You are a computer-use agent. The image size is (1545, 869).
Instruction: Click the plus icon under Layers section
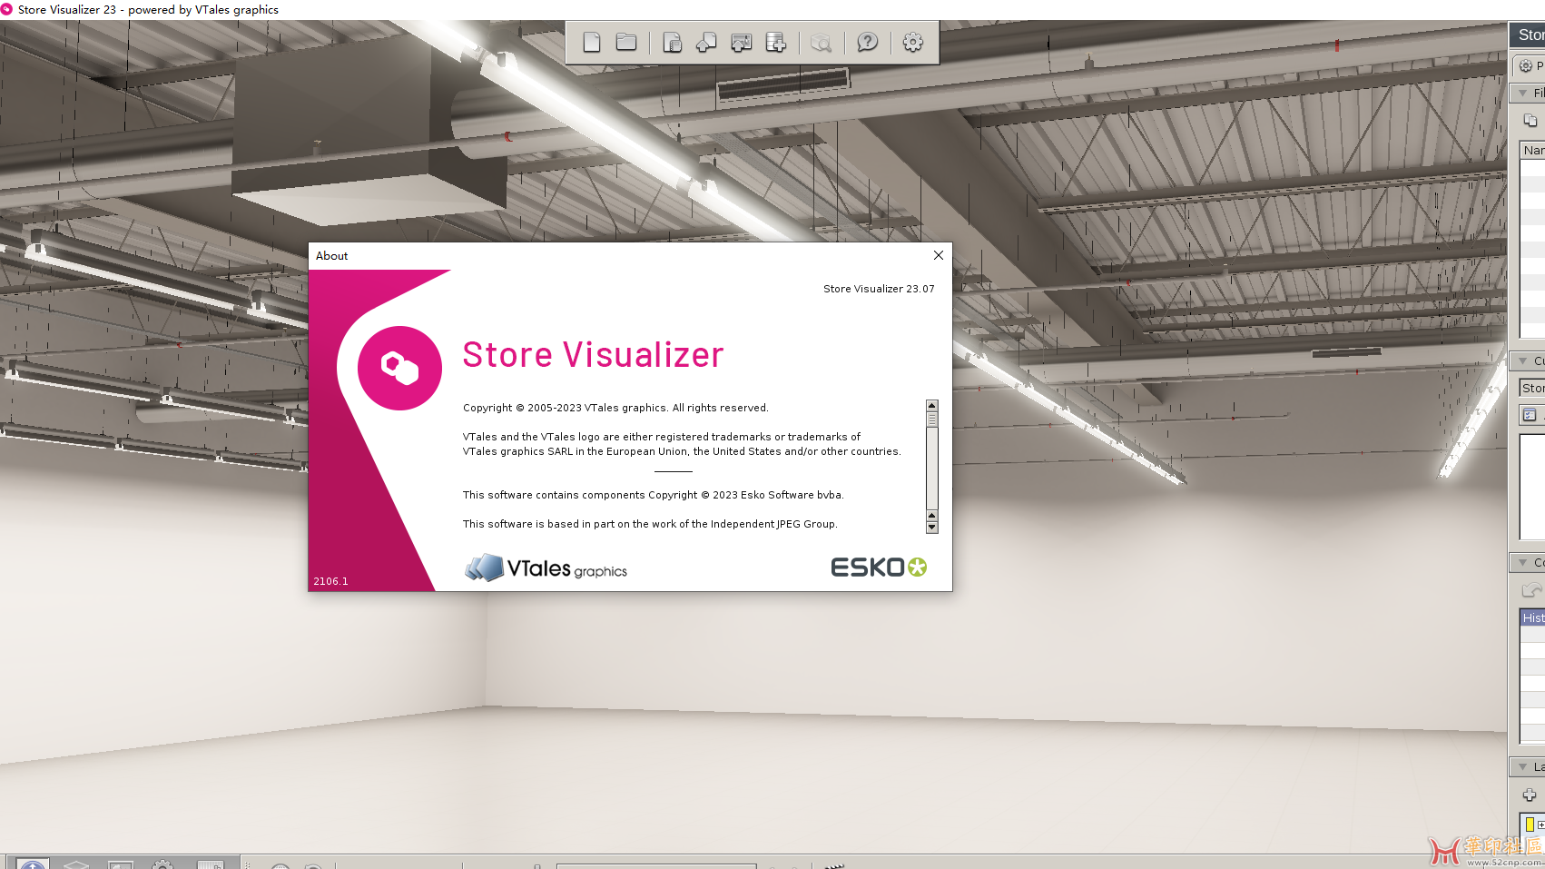click(1530, 795)
